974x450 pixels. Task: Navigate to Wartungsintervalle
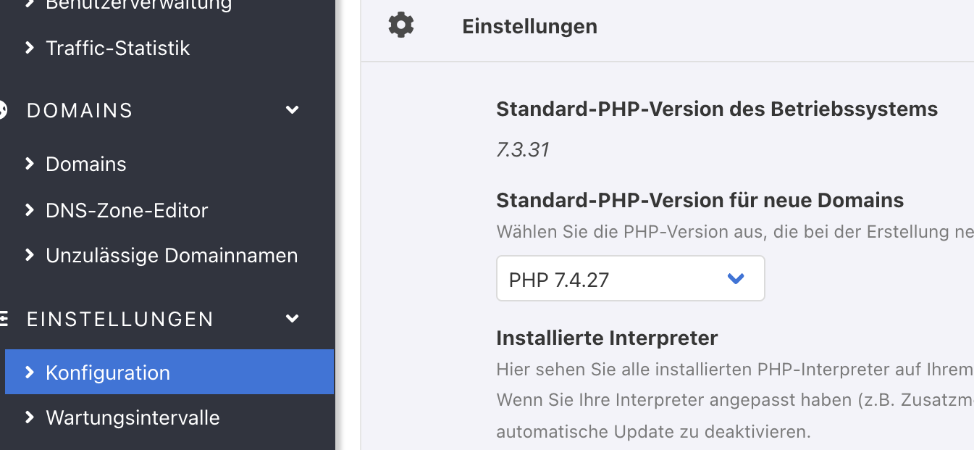(133, 417)
